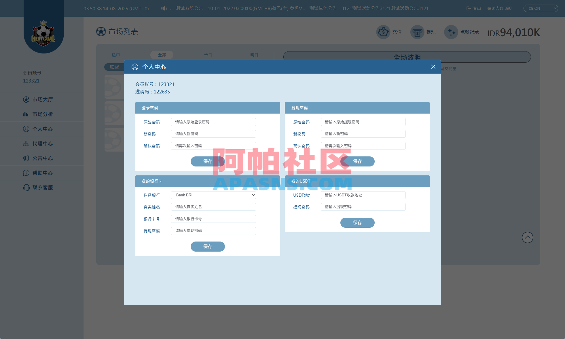Open the Bank BRI bank selector
Viewport: 565px width, 339px height.
(213, 195)
